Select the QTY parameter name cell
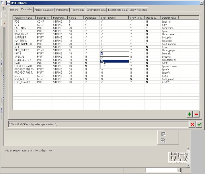The height and width of the screenshot is (174, 205). [24, 25]
